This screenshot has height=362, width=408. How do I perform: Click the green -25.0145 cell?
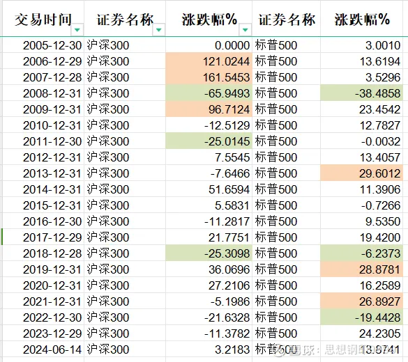coord(209,141)
